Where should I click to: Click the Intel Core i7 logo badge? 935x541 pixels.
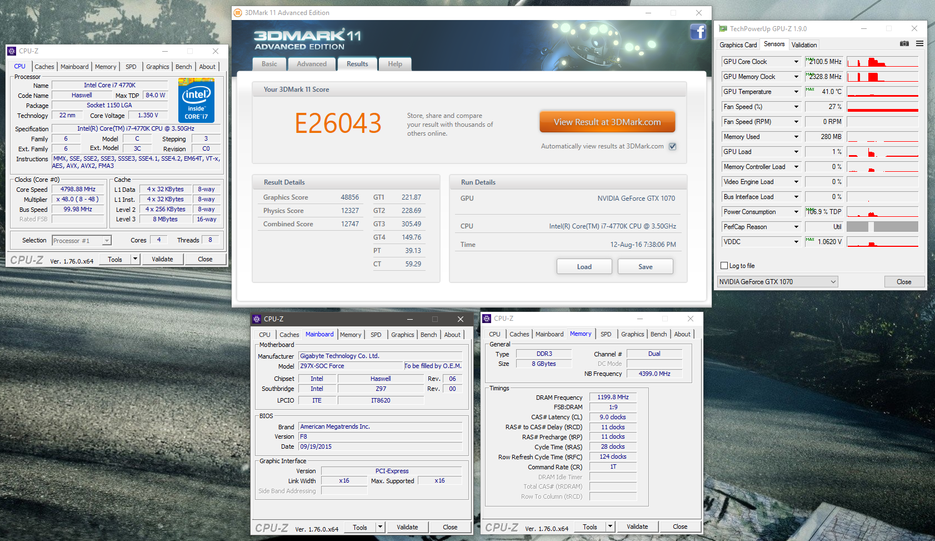[x=196, y=100]
